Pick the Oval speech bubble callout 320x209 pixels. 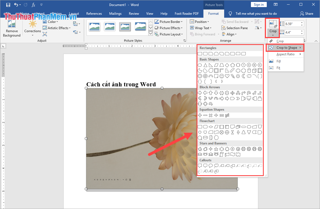(x=211, y=166)
